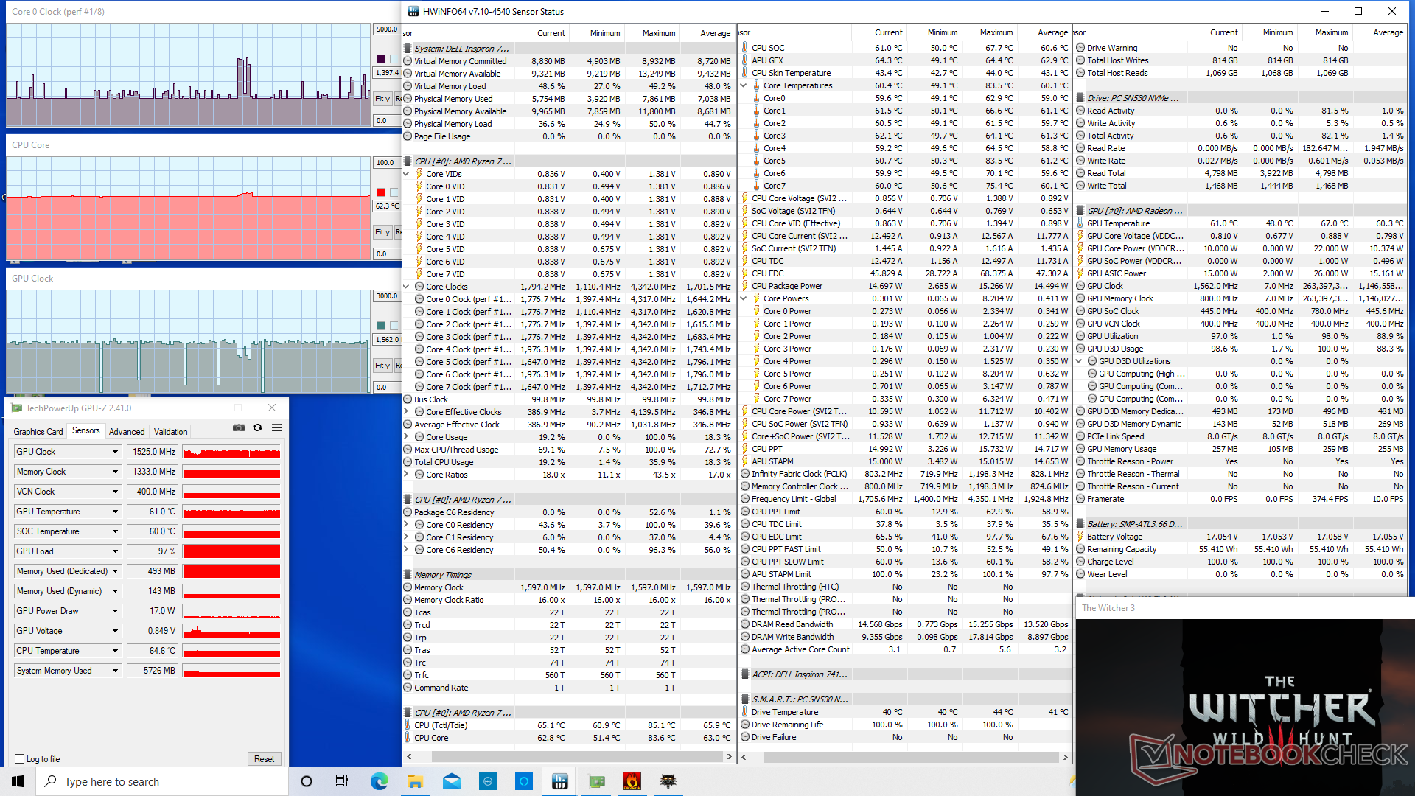Open the Mail app in the taskbar
The image size is (1415, 796).
tap(451, 781)
